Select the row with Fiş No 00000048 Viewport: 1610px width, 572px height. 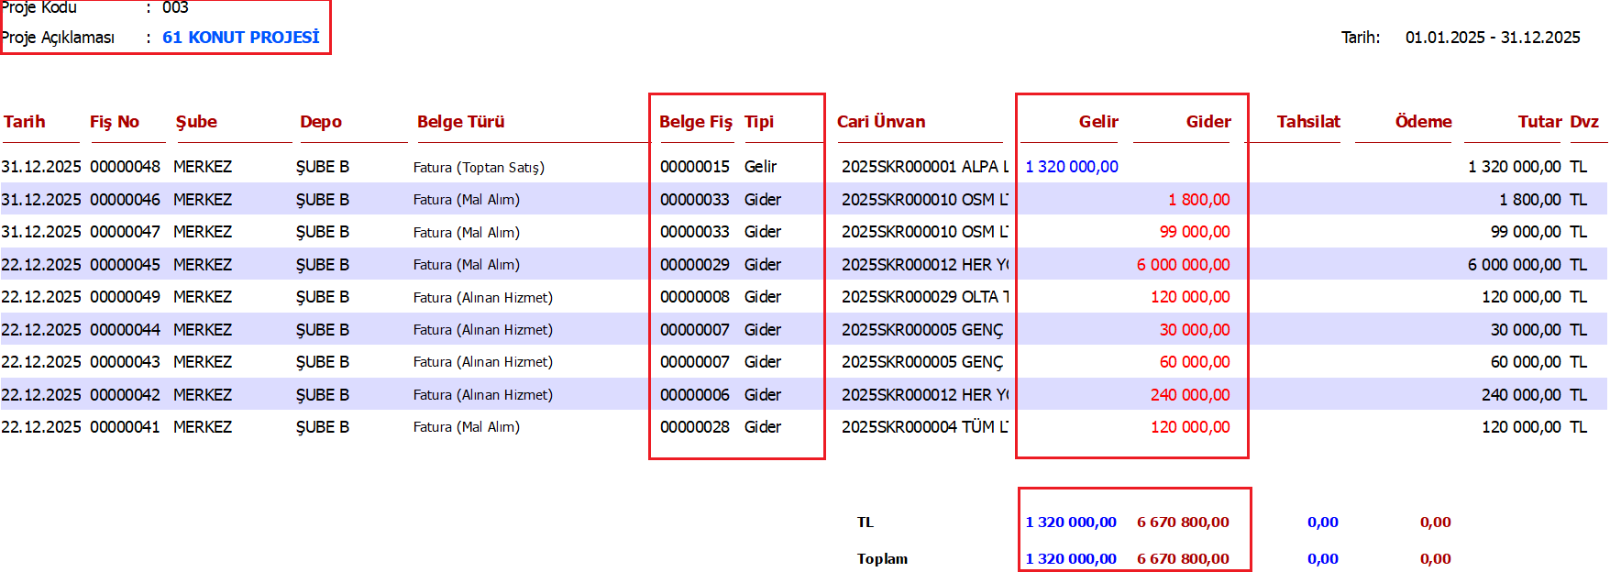125,167
